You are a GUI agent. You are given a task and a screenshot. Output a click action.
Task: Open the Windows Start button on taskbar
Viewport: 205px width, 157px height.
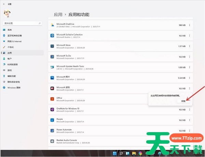pos(115,153)
